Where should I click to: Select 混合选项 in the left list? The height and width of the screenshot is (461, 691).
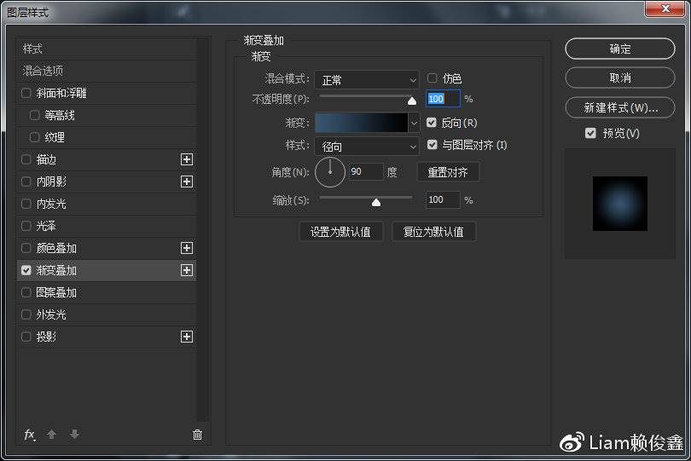coord(106,71)
